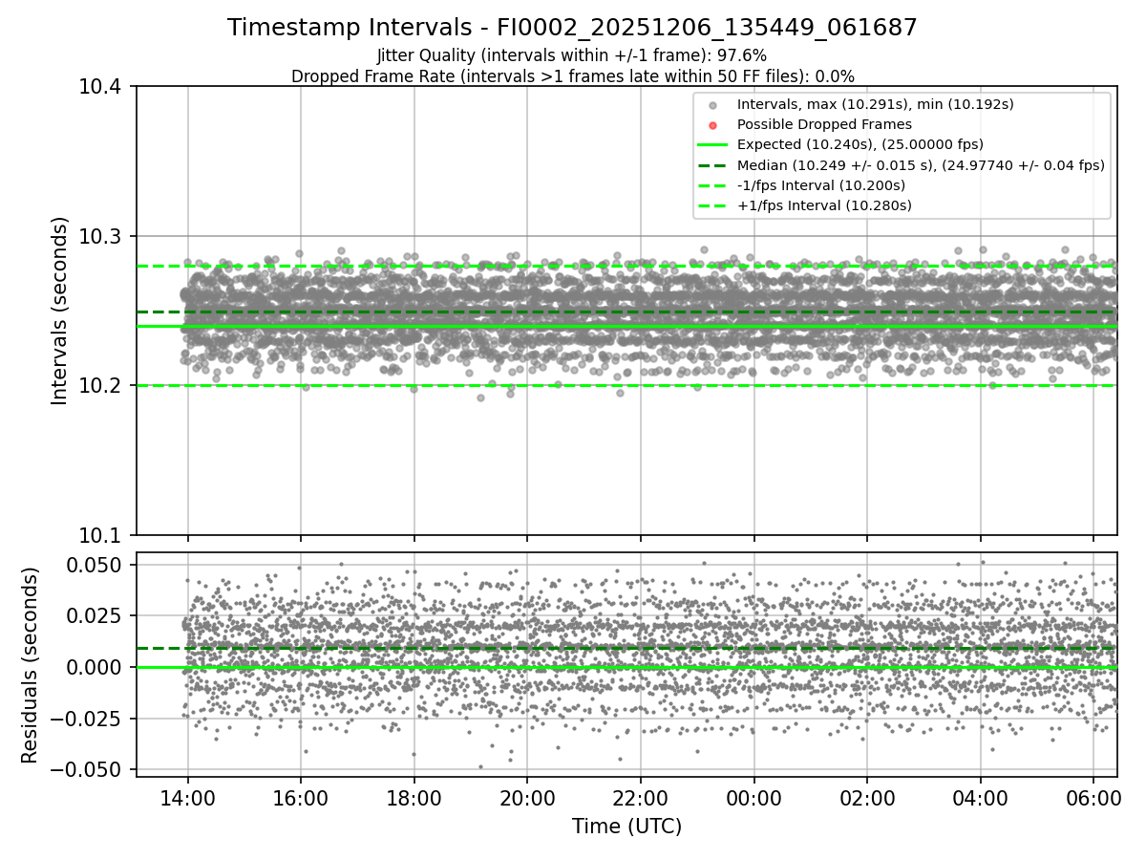
Task: Click the Time (UTC) axis label
Action: (x=626, y=827)
